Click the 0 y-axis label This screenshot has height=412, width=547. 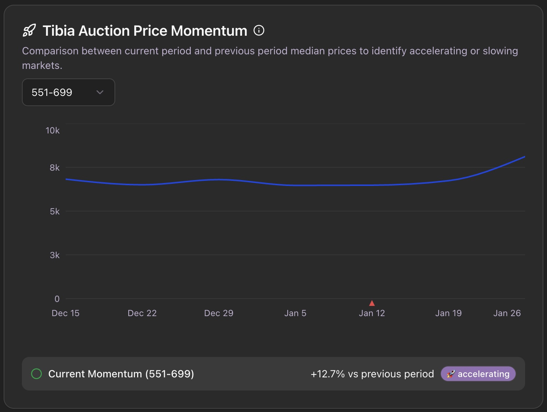point(57,299)
